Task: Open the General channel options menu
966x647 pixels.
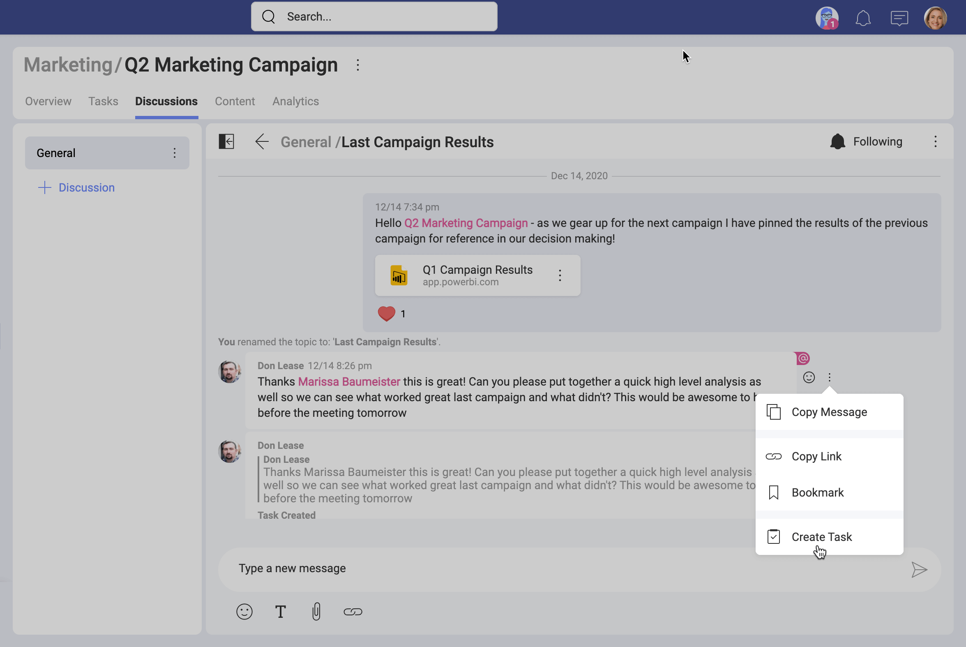Action: 175,153
